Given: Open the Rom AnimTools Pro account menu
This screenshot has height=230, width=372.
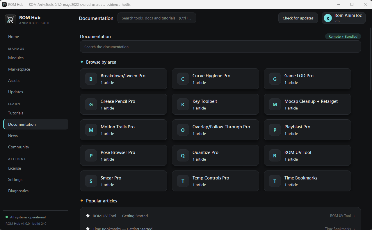Looking at the screenshot, I should [344, 18].
